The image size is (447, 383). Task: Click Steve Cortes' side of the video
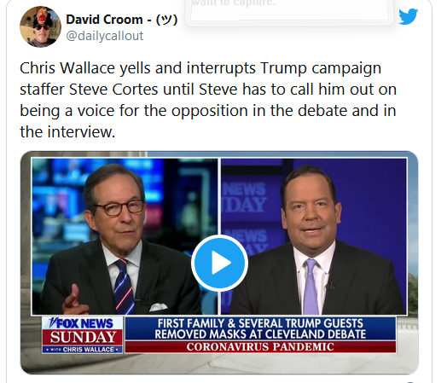(x=314, y=236)
